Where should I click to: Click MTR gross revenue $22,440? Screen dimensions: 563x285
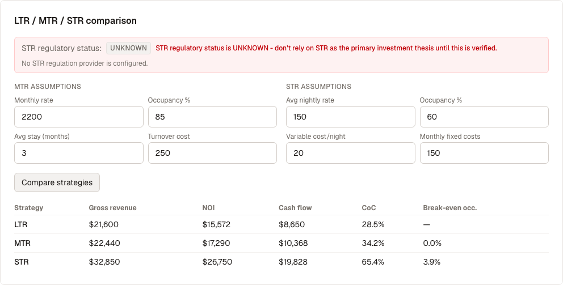[104, 244]
